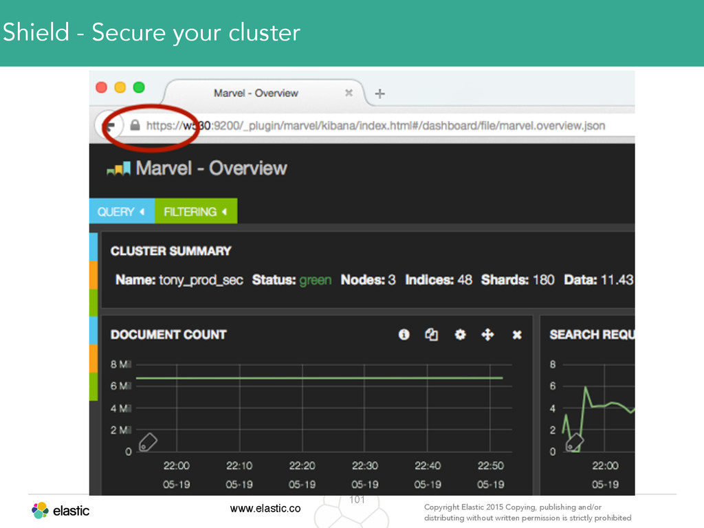Click the URL address bar text
This screenshot has height=528, width=704.
pos(375,126)
